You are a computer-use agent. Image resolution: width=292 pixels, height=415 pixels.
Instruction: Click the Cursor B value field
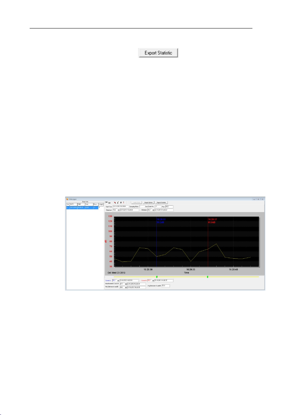(x=149, y=280)
